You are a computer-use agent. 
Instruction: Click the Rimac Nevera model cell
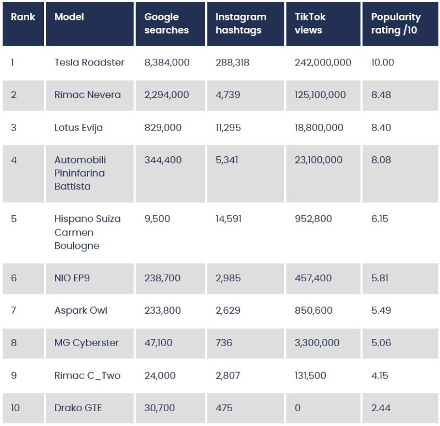(x=90, y=95)
